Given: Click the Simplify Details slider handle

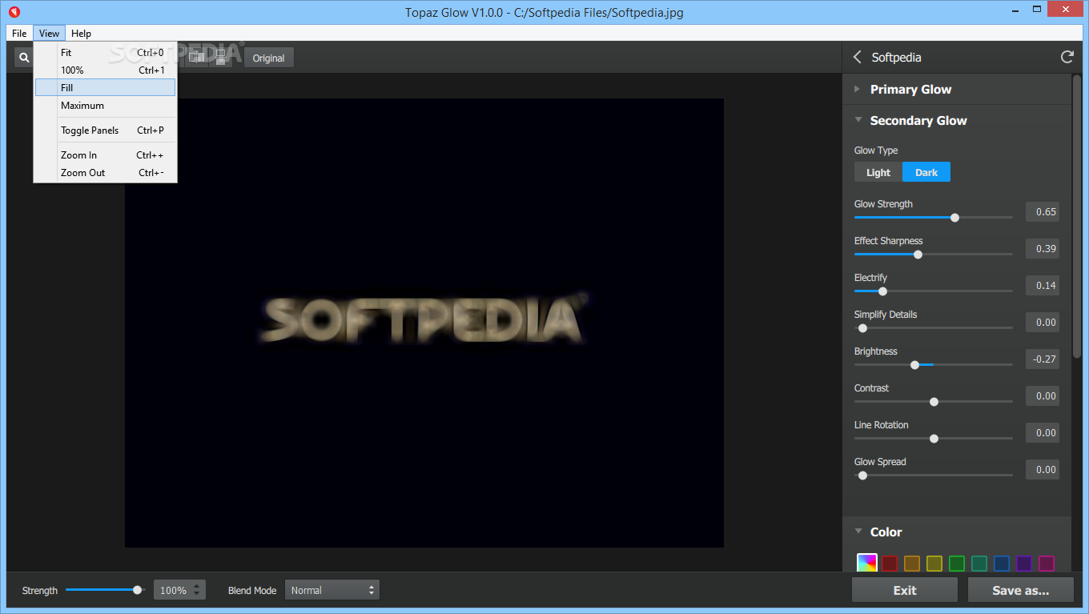Looking at the screenshot, I should pos(862,328).
